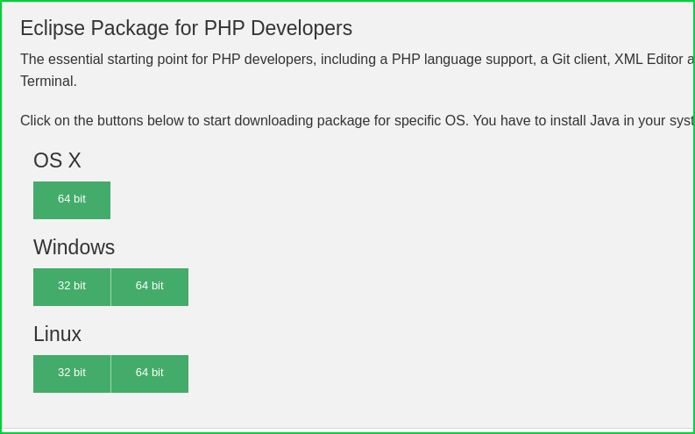Download the Linux 32 bit package
695x434 pixels.
(x=72, y=374)
